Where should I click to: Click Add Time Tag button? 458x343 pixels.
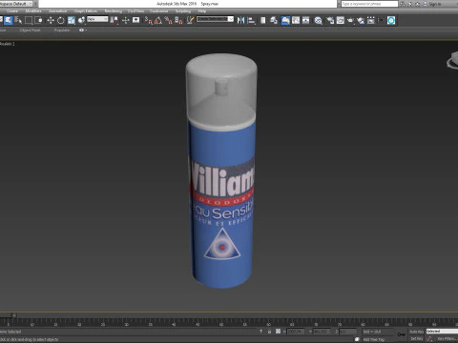373,339
